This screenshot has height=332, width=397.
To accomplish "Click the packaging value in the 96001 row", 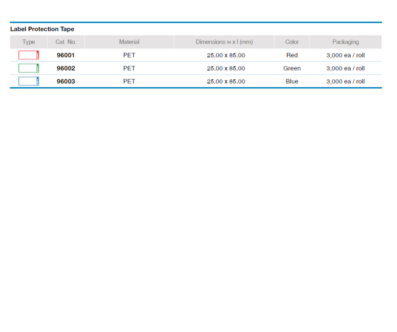I will [345, 55].
